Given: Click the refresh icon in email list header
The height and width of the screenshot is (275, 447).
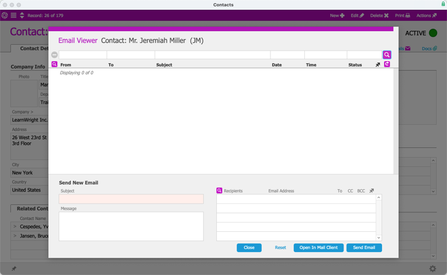Looking at the screenshot, I should click(x=387, y=64).
